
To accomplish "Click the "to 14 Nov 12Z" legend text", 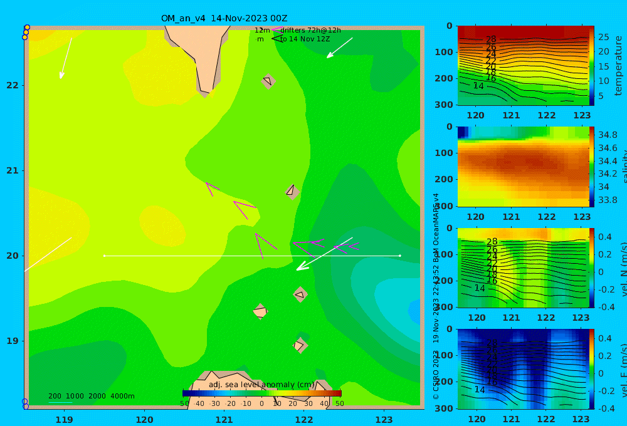I will (x=305, y=39).
